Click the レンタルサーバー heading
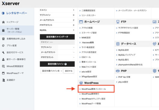Image resolution: width=159 pixels, height=110 pixels. 17,13
